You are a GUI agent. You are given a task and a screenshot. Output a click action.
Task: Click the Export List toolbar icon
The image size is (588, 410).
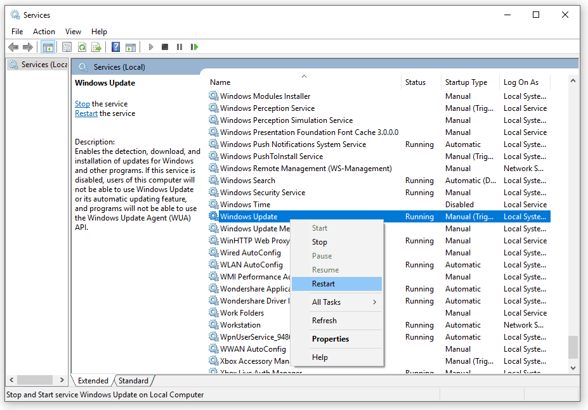96,48
